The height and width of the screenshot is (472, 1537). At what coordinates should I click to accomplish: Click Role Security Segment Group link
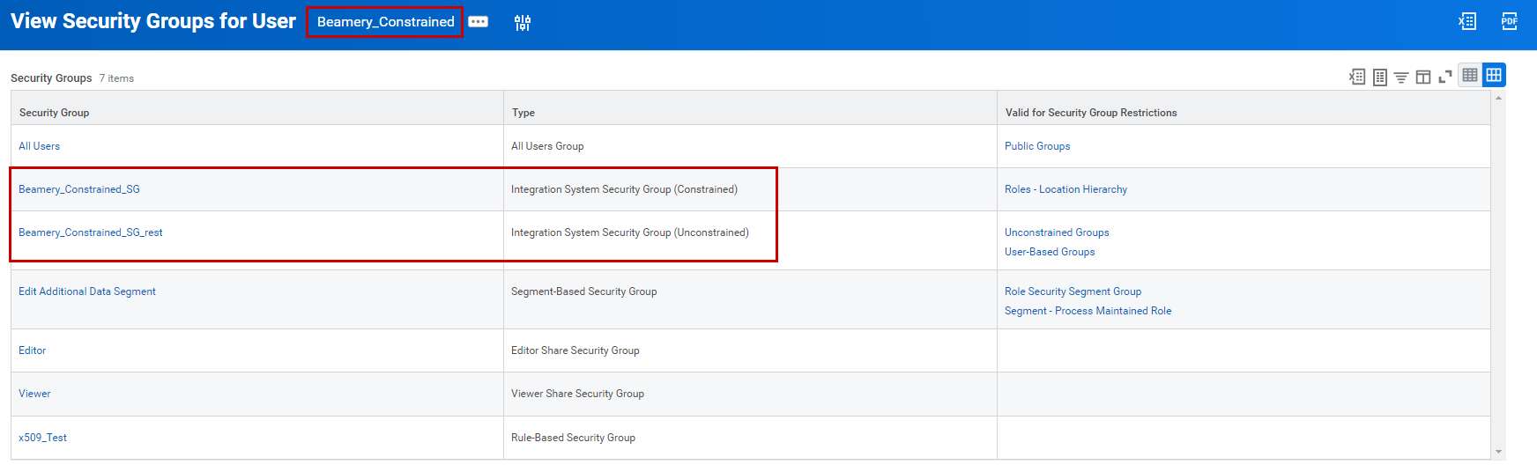click(1073, 291)
